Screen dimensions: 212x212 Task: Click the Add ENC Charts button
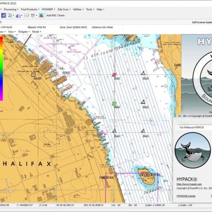(55, 15)
